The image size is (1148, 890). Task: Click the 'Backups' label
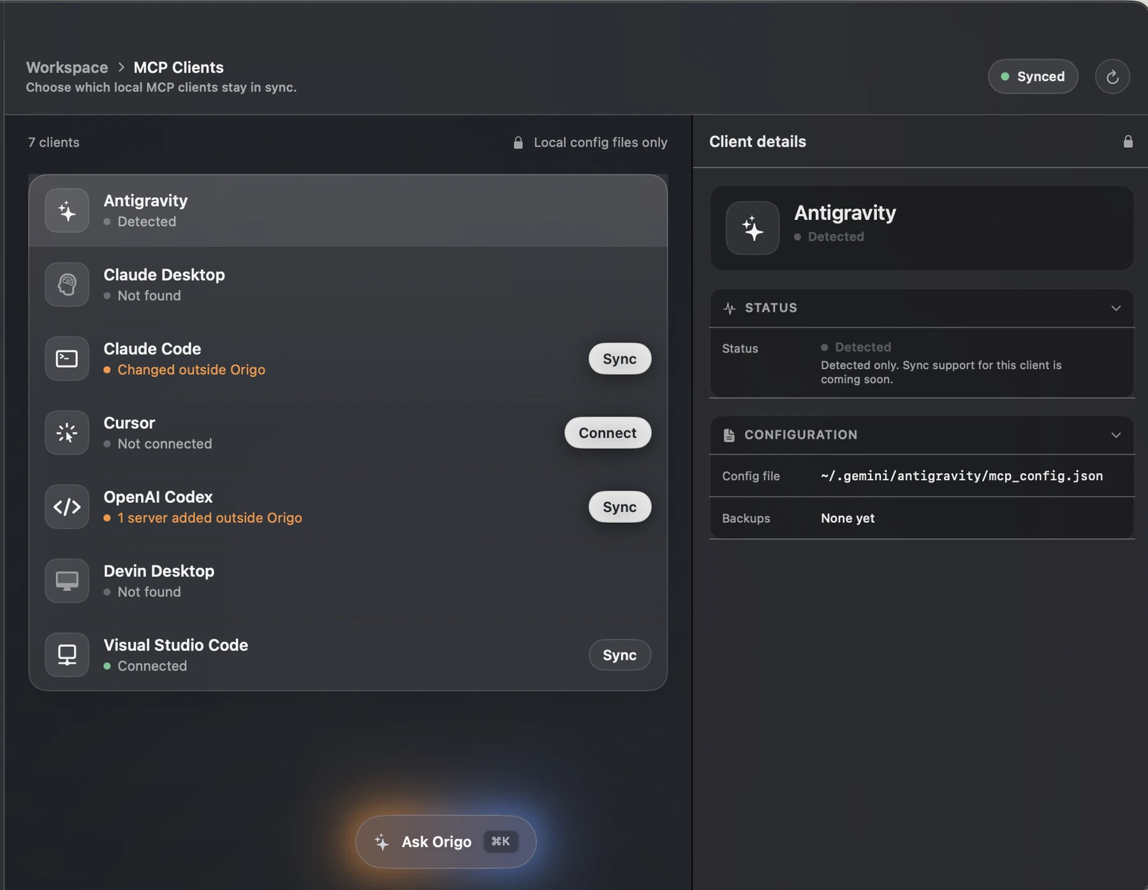coord(746,518)
